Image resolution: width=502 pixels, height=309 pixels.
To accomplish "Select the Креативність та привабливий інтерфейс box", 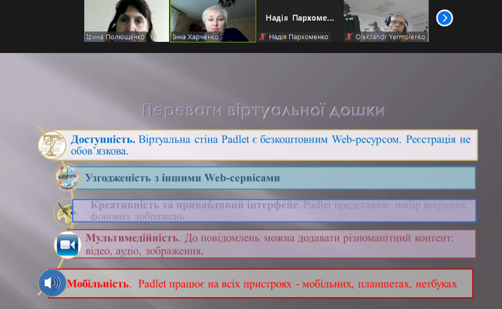I will click(x=274, y=211).
